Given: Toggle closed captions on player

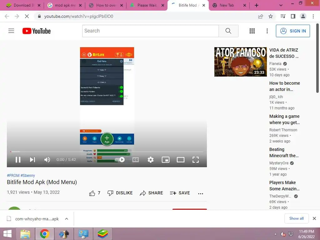Looking at the screenshot, I should 136,160.
